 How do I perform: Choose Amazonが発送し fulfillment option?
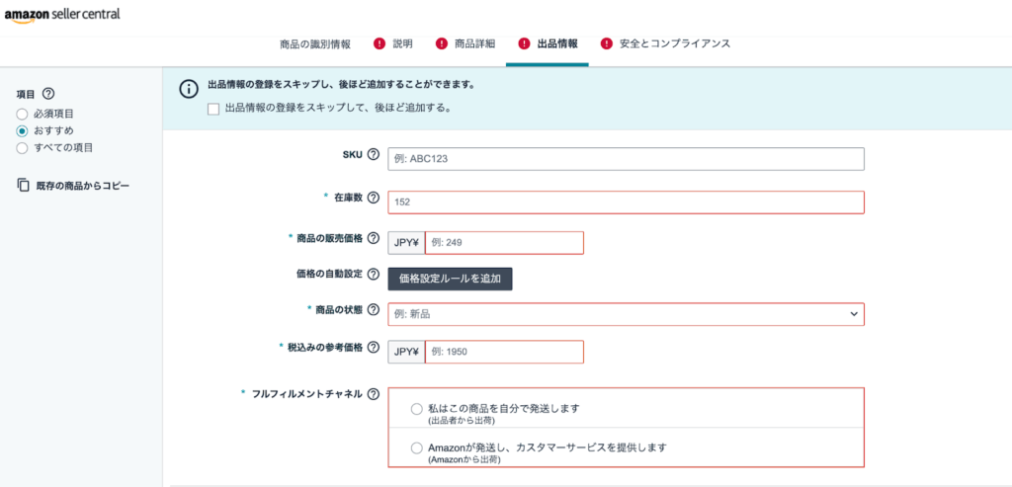[x=416, y=447]
